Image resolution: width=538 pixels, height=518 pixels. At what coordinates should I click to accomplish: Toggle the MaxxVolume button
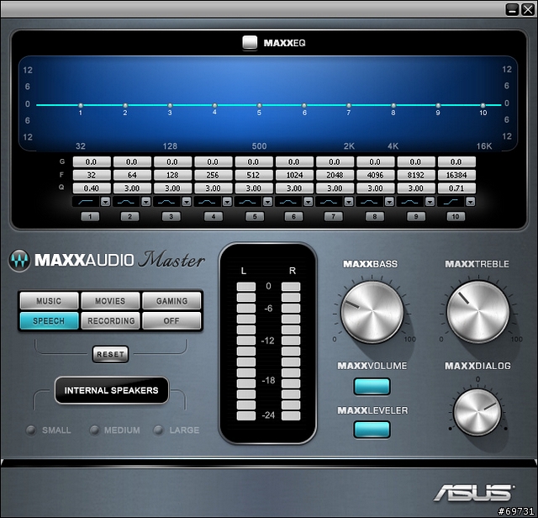pyautogui.click(x=372, y=387)
